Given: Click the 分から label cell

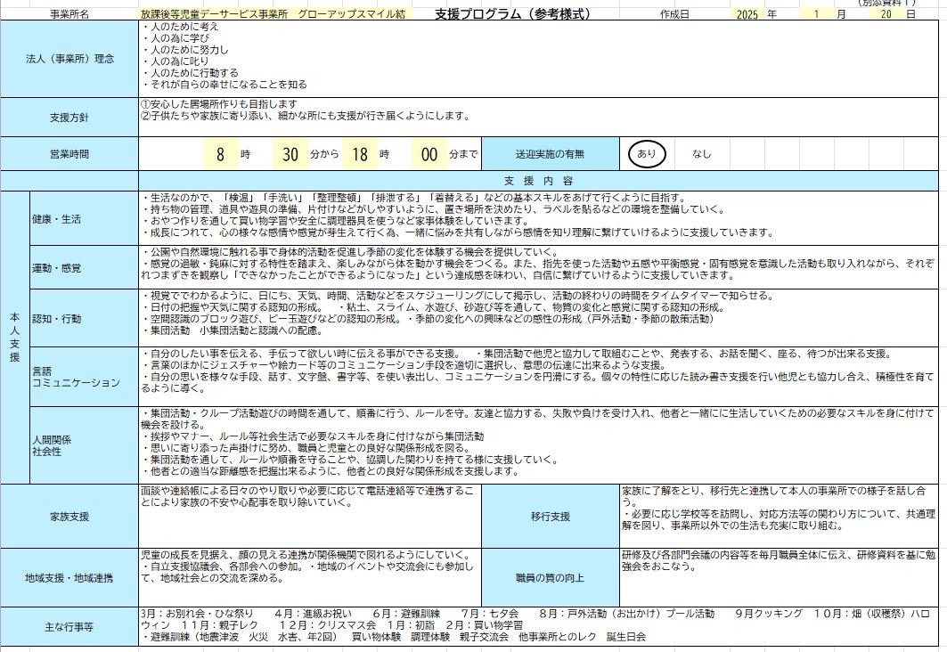Looking at the screenshot, I should tap(325, 155).
